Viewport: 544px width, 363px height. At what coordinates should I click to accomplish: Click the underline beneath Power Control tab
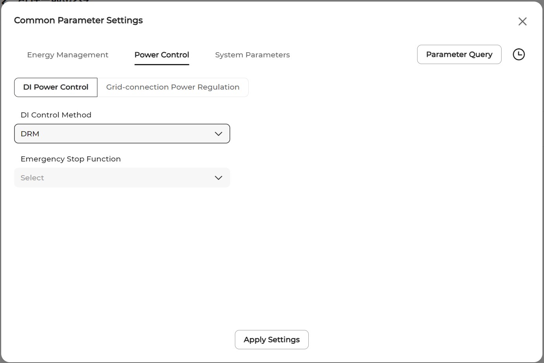[161, 64]
